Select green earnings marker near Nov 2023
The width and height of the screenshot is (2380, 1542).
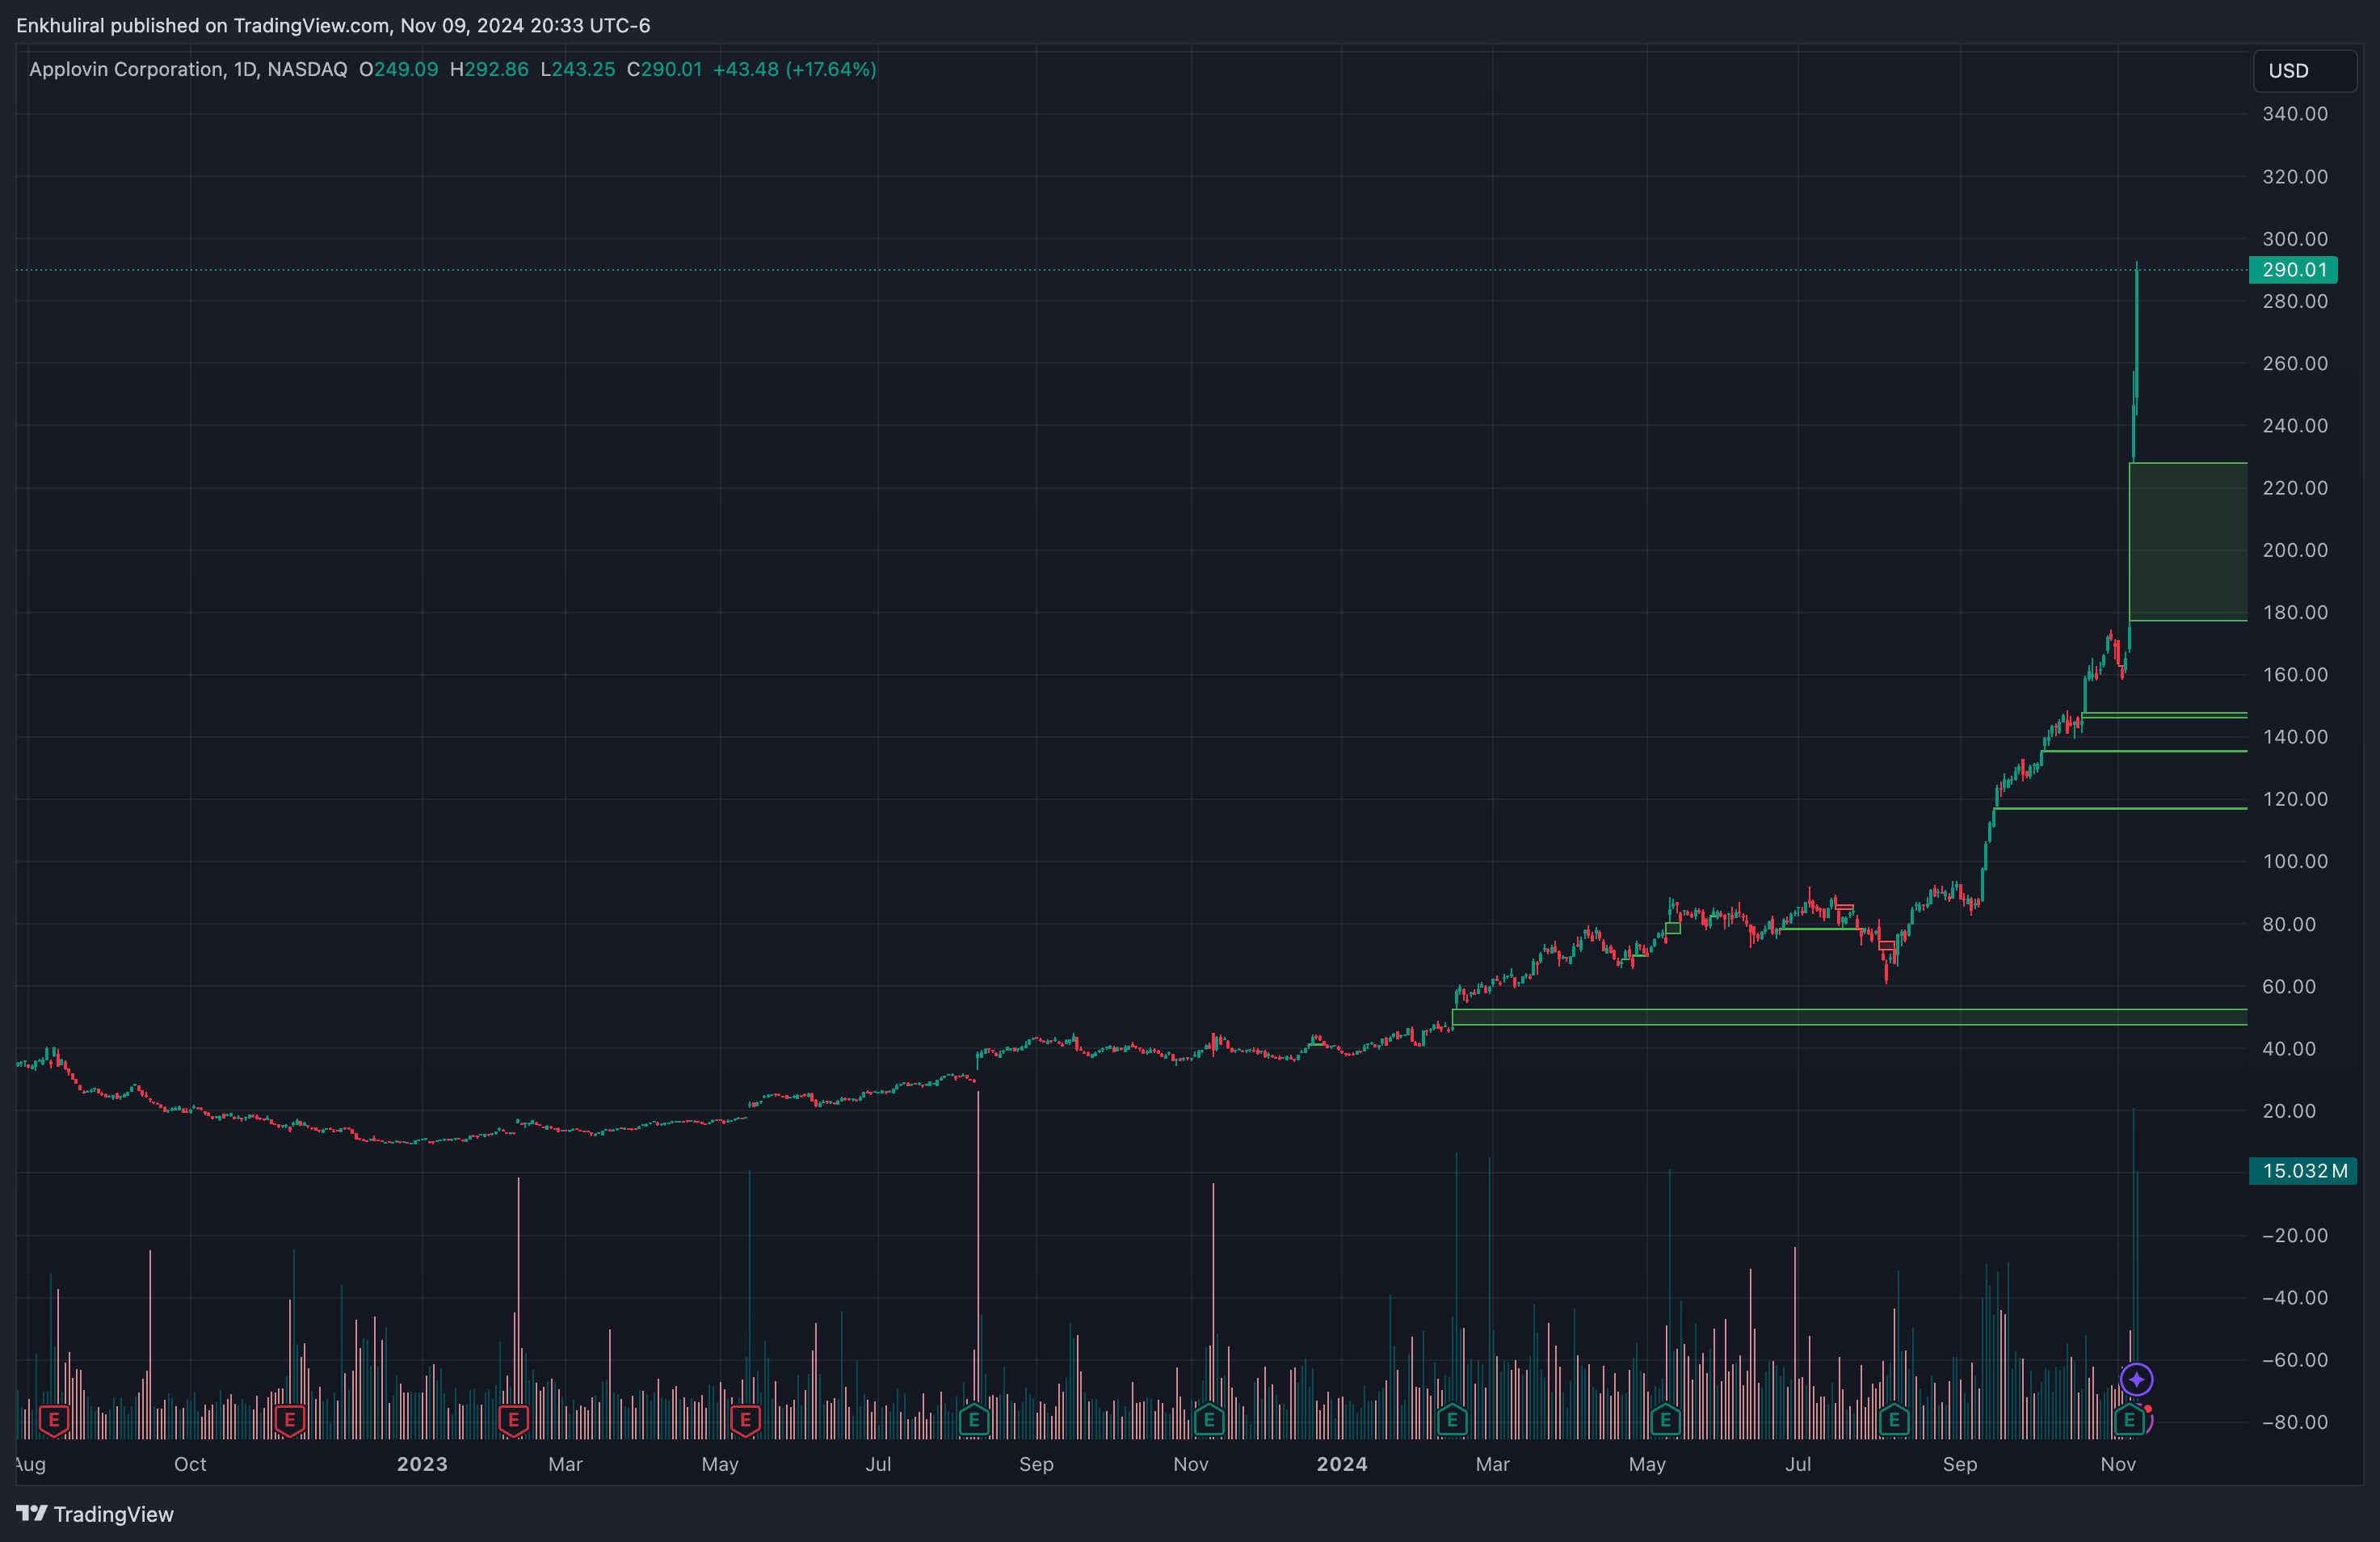coord(1209,1419)
